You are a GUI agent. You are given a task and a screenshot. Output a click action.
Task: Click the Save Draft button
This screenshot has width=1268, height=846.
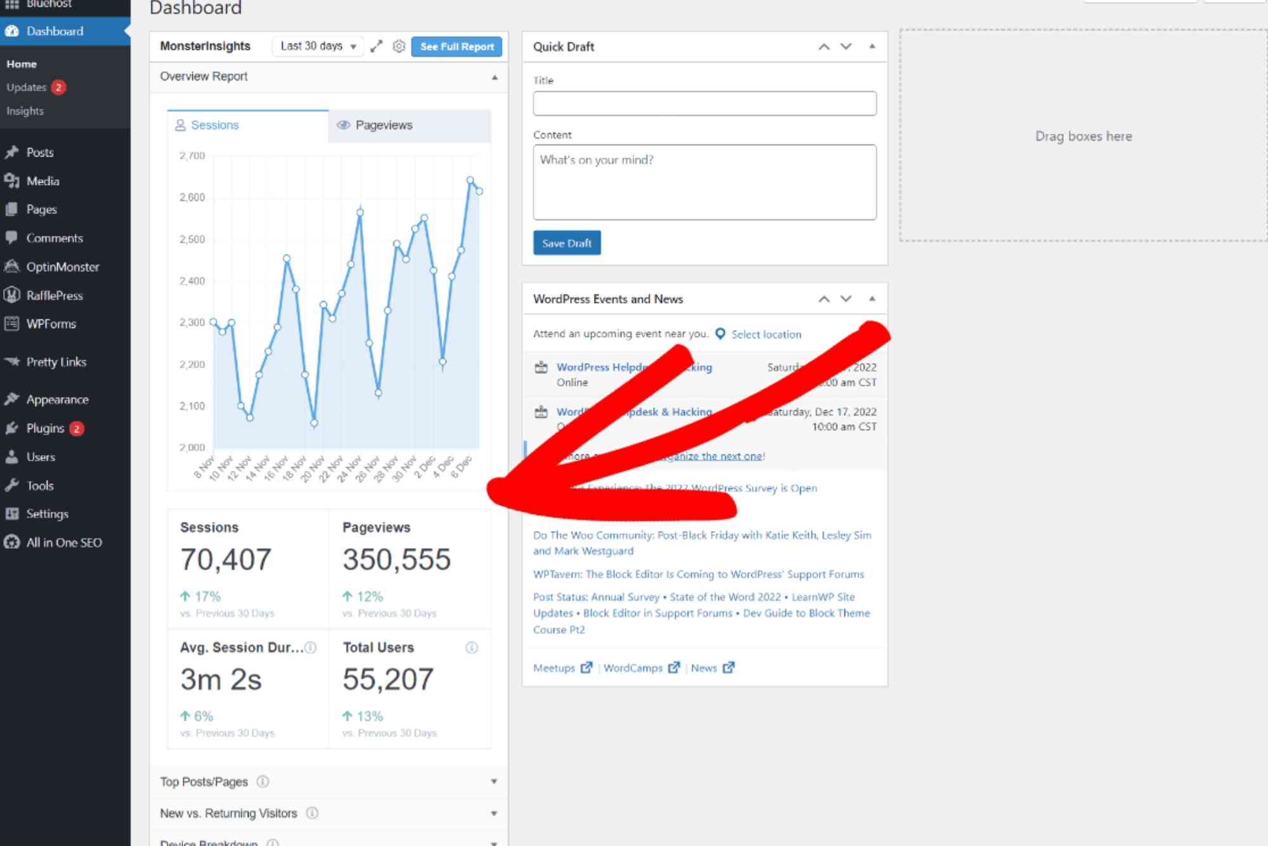click(x=567, y=243)
